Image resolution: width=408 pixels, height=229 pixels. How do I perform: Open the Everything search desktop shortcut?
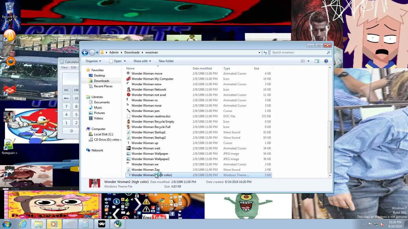(x=10, y=65)
